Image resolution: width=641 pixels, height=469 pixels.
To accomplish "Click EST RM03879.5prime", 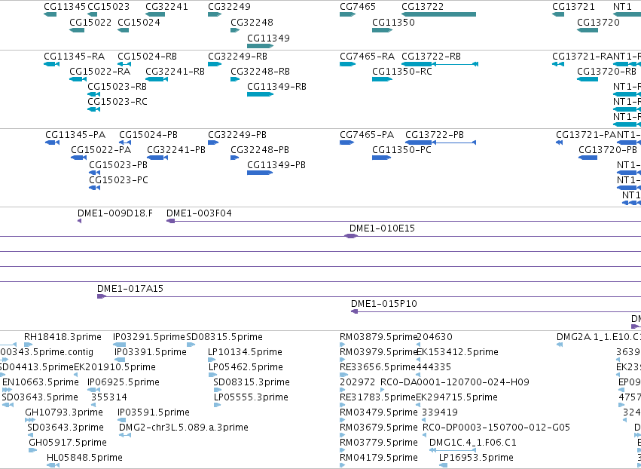I will (x=378, y=337).
